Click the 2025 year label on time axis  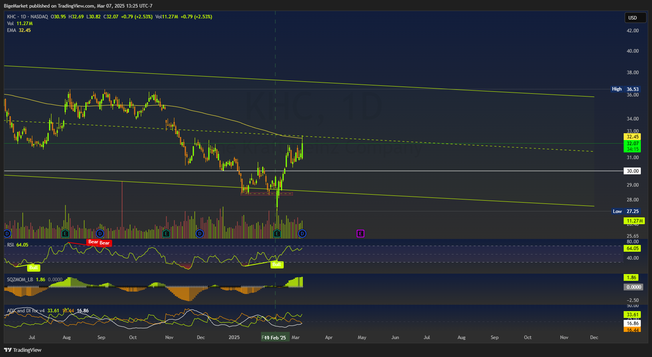[x=234, y=337]
